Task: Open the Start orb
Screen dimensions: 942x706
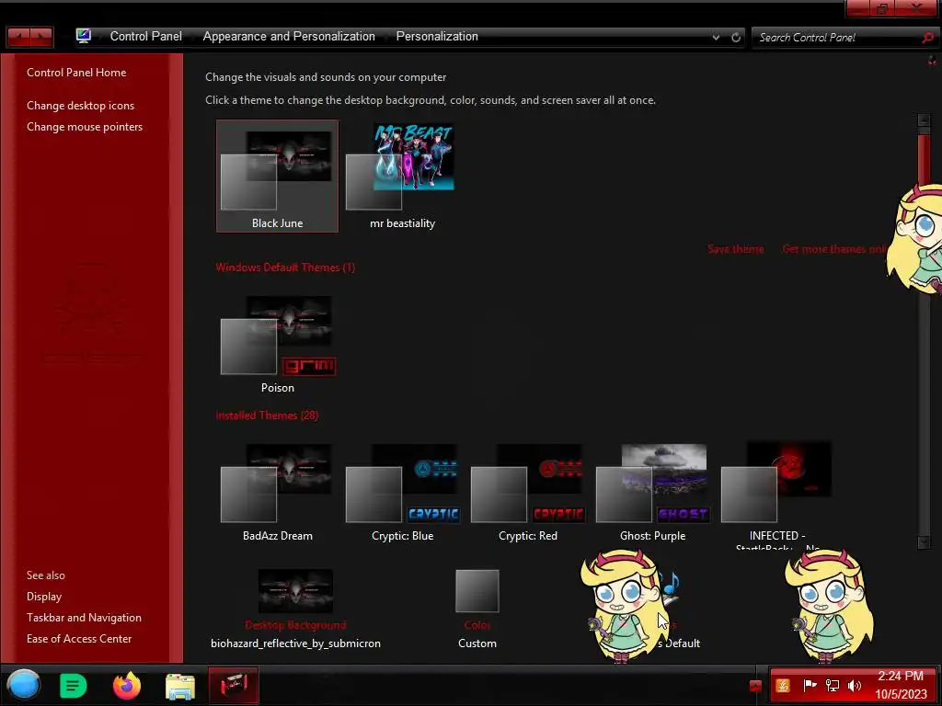Action: pyautogui.click(x=23, y=685)
